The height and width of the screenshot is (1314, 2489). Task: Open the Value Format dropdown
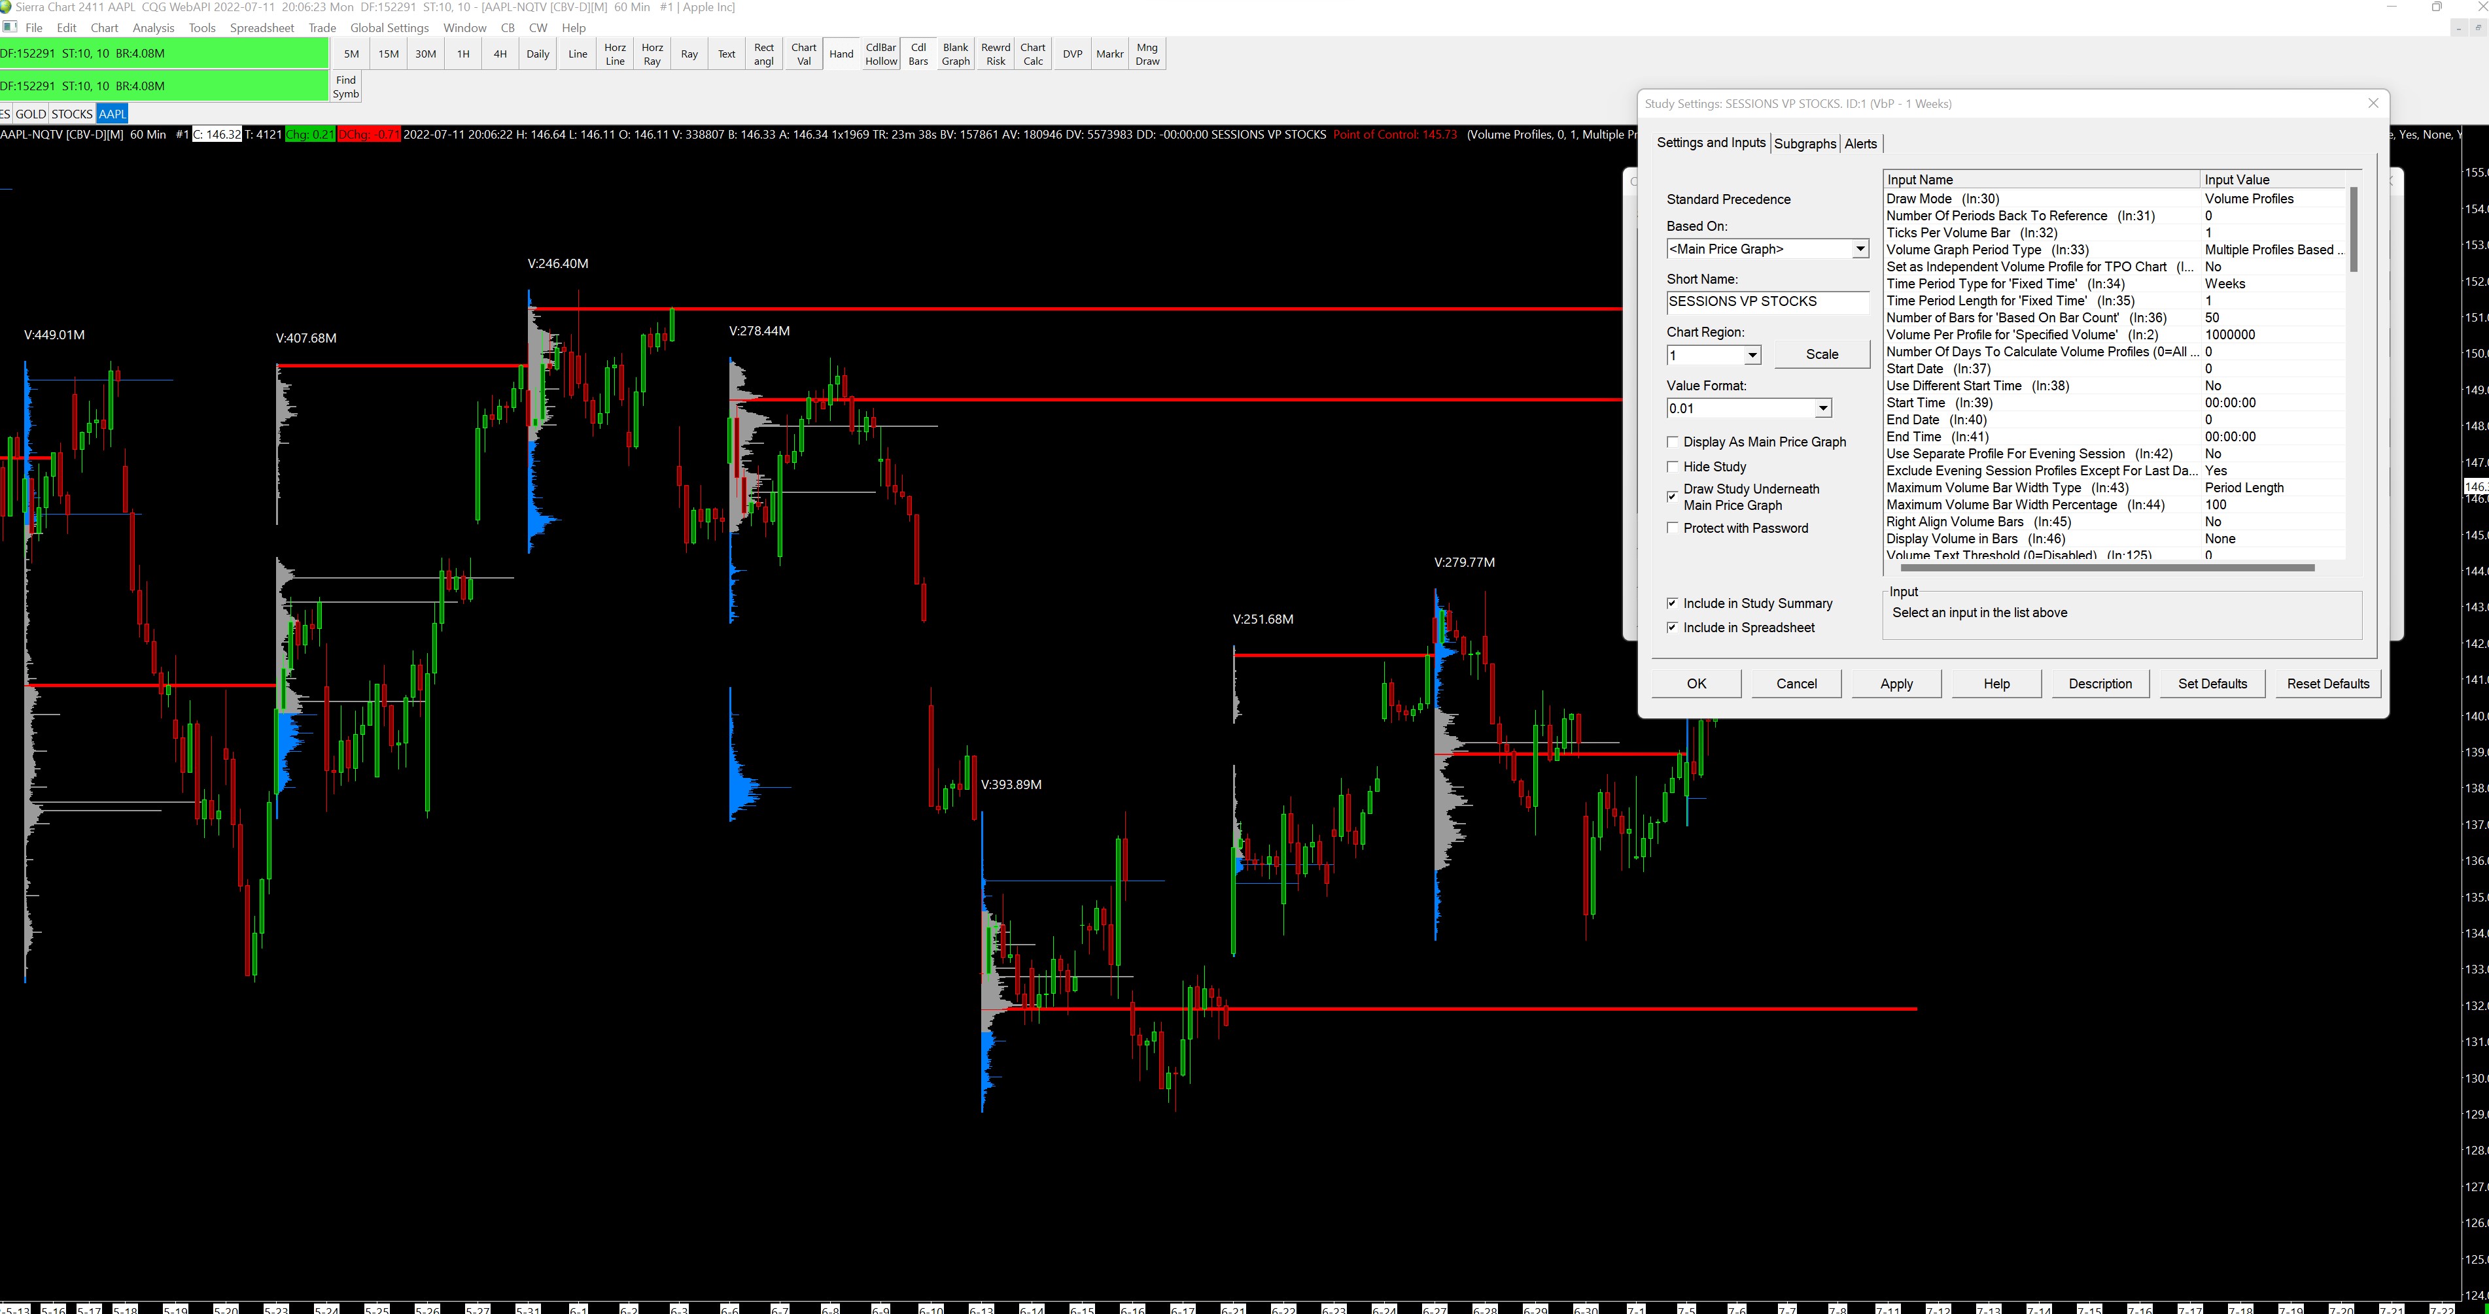click(x=1821, y=409)
